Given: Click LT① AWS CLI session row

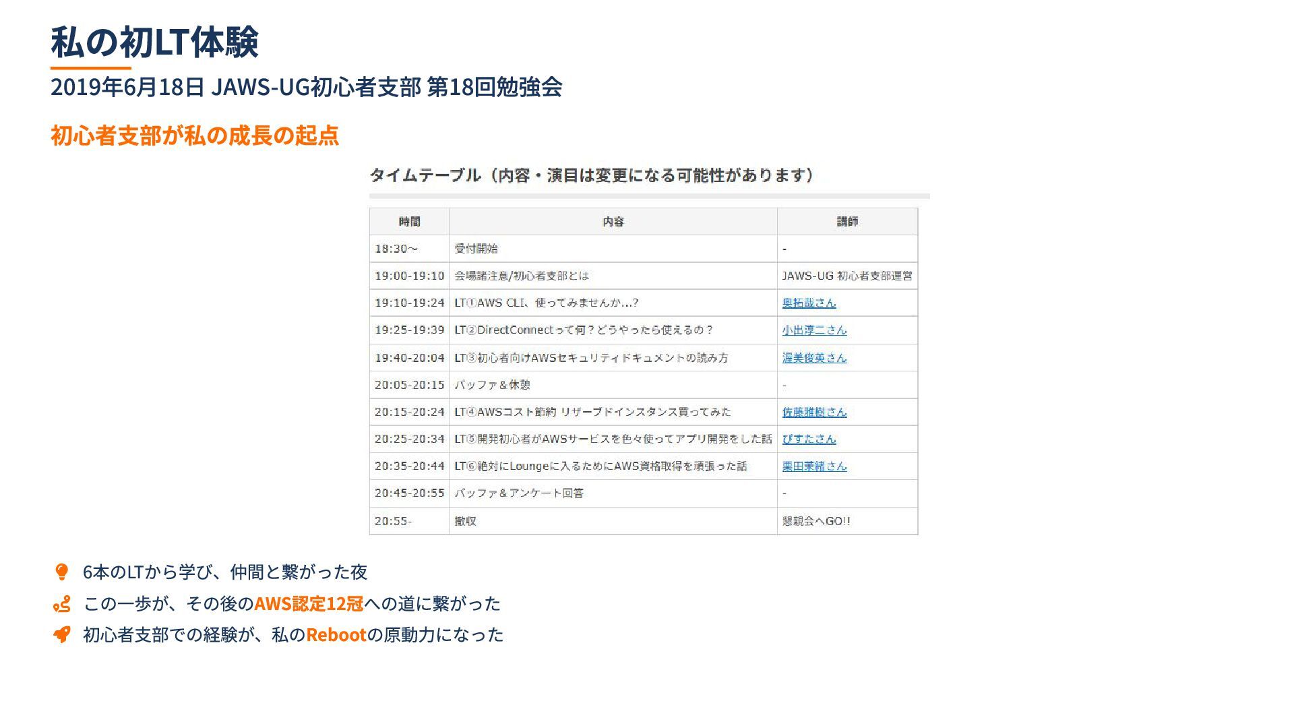Looking at the screenshot, I should 546,303.
